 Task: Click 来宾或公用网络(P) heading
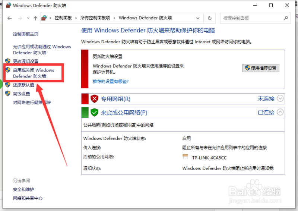(x=124, y=113)
